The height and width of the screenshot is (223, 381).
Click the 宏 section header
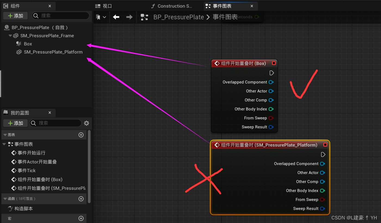click(44, 218)
